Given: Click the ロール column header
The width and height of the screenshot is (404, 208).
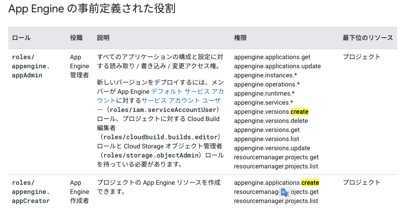Looking at the screenshot, I should click(21, 38).
